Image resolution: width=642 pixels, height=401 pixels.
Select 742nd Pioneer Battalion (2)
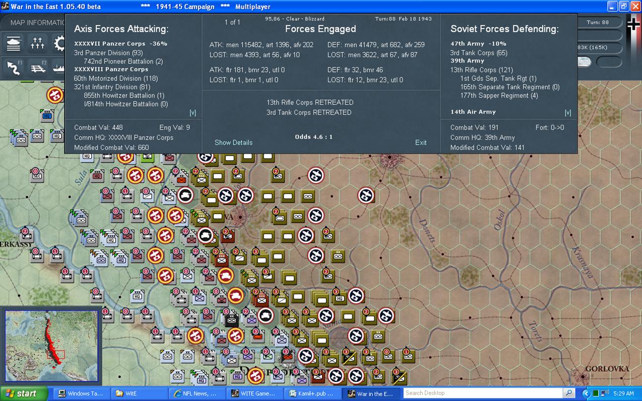(123, 61)
